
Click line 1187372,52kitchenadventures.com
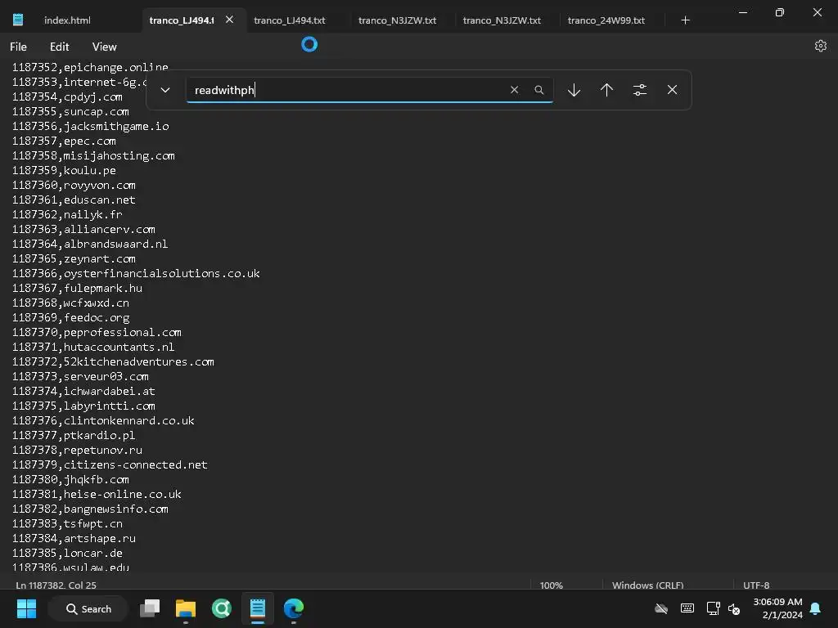113,361
